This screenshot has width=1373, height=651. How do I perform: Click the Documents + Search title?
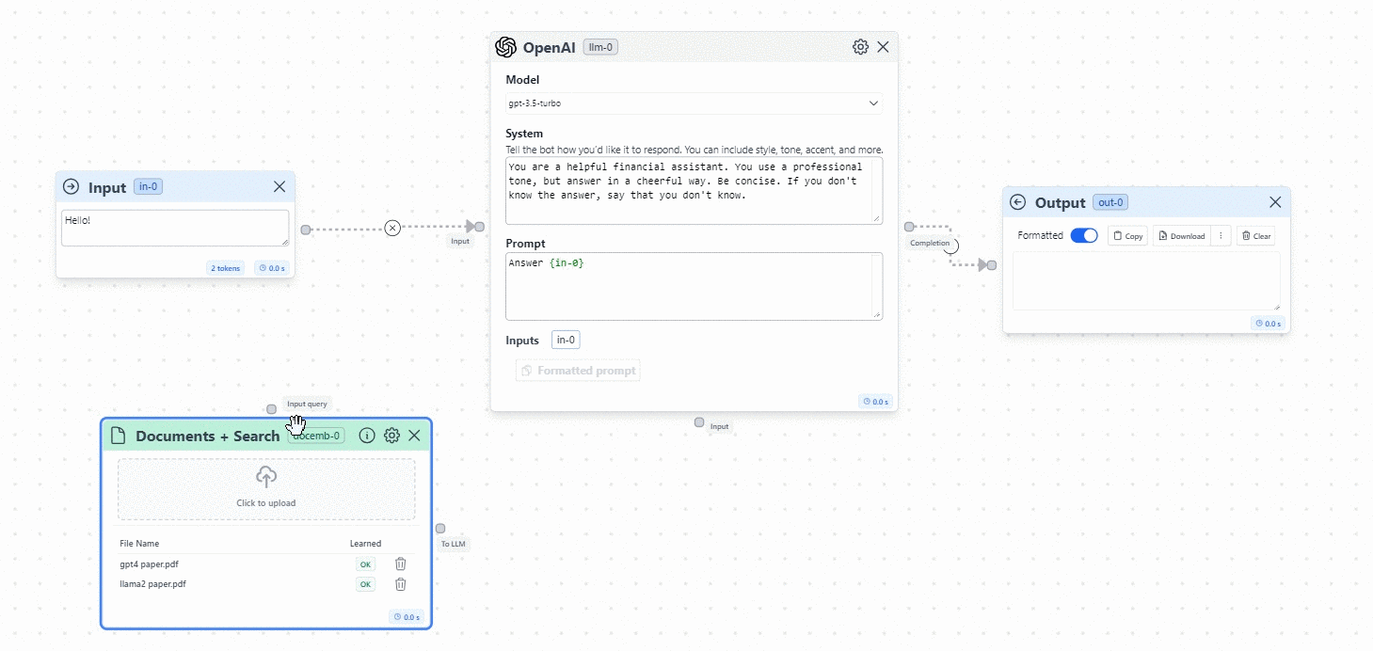[207, 436]
